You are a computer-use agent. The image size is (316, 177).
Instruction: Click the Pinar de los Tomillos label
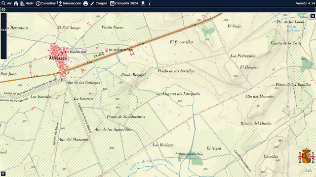click(x=293, y=85)
